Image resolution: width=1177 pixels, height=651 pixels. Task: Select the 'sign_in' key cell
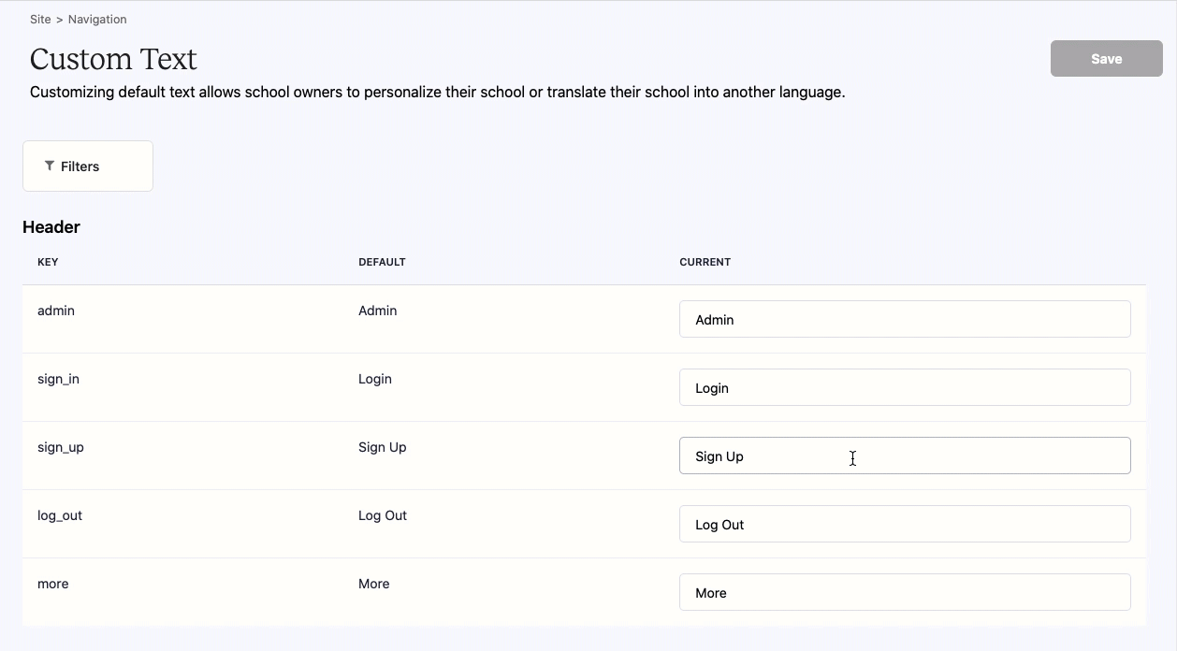pyautogui.click(x=58, y=379)
